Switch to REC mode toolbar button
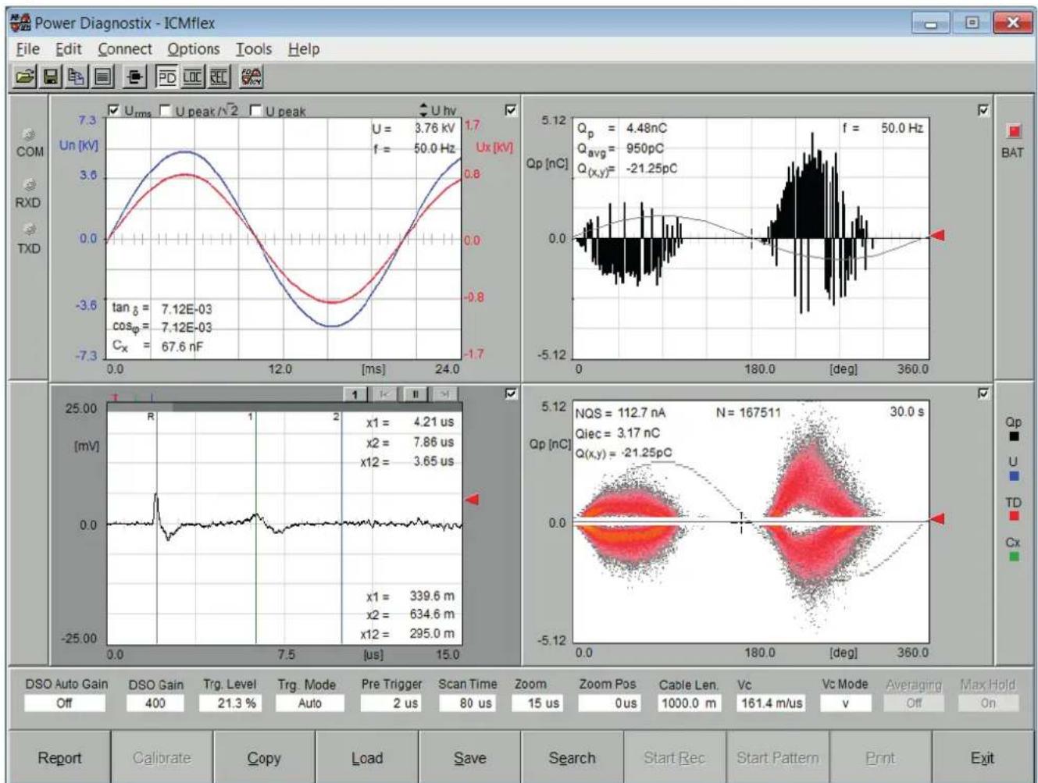Screen dimensions: 1038x783 tap(218, 77)
